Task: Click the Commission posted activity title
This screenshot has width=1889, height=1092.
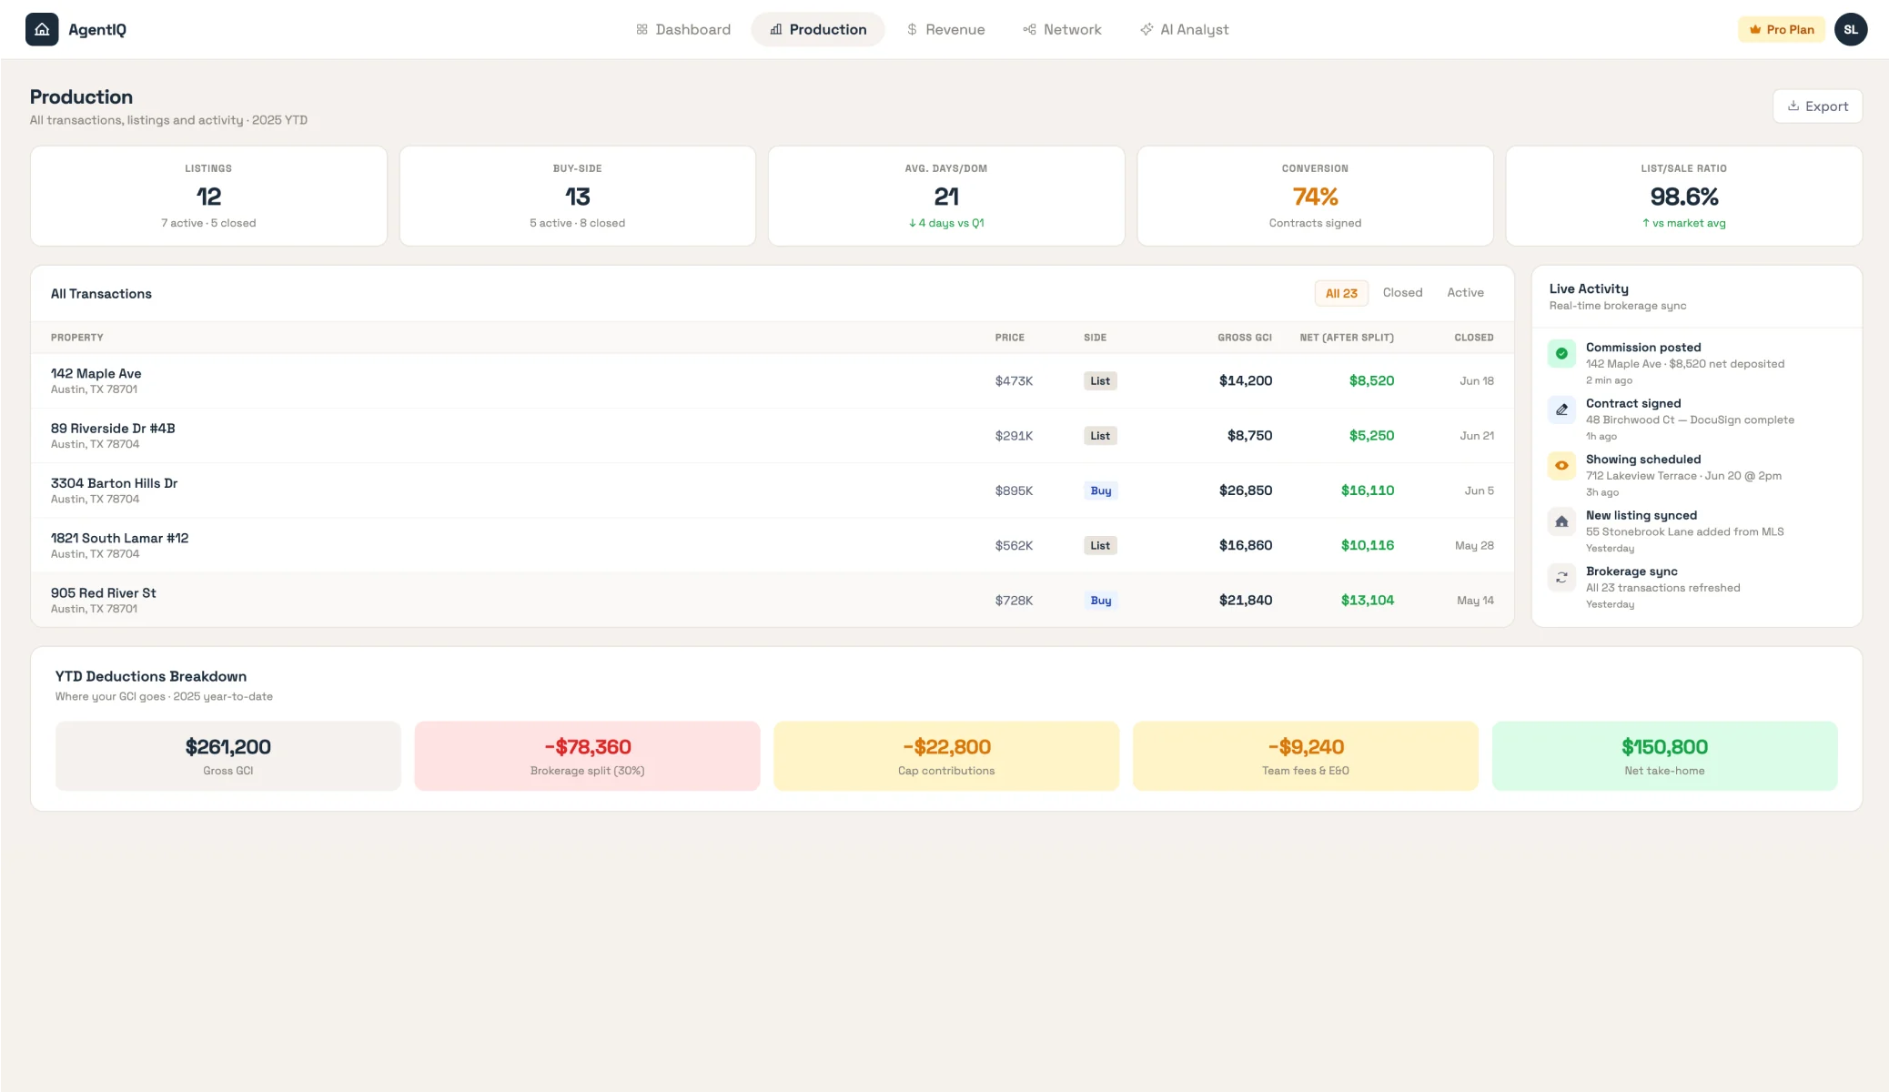Action: (1643, 348)
